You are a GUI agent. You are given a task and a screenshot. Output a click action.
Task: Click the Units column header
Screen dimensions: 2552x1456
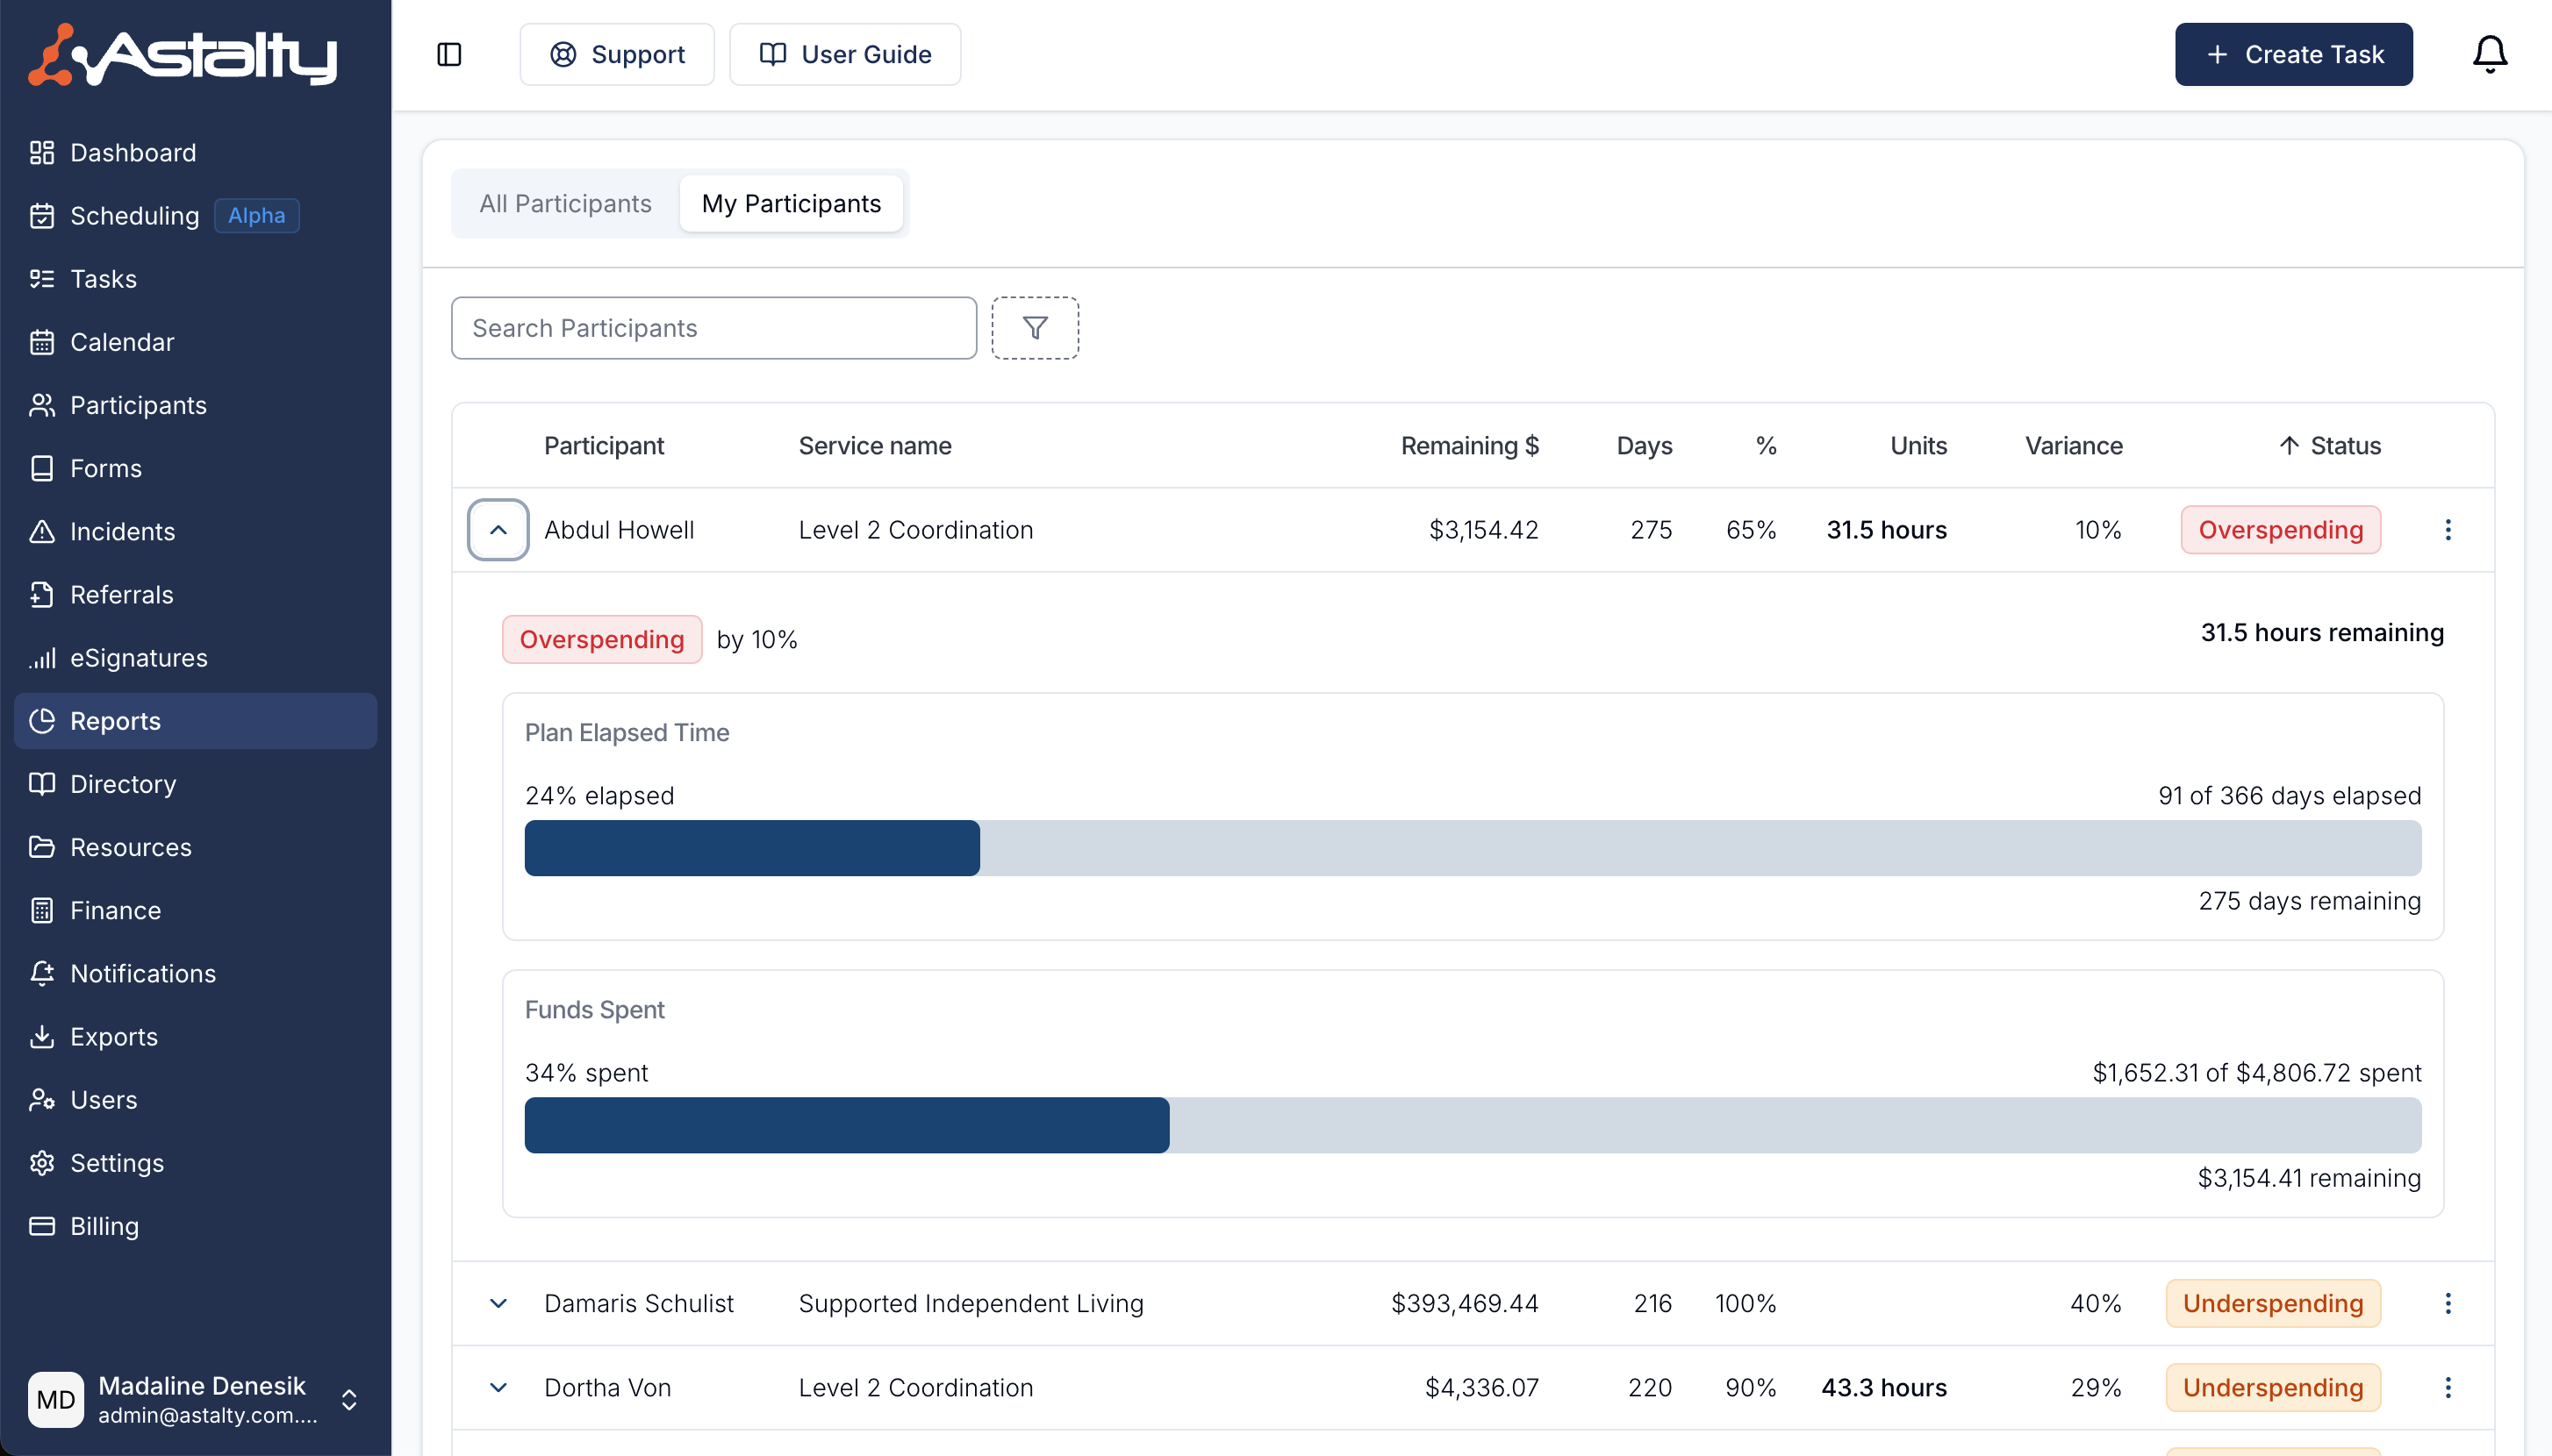coord(1918,446)
